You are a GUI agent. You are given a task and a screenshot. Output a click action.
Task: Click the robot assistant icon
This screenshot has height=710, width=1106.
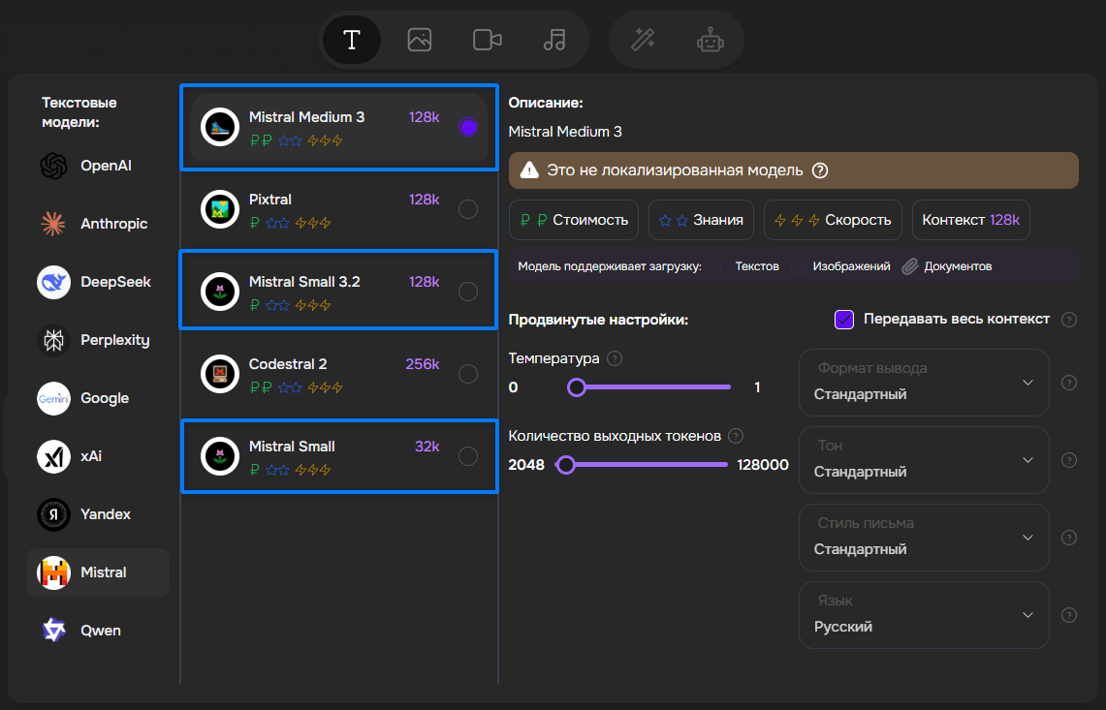click(711, 40)
